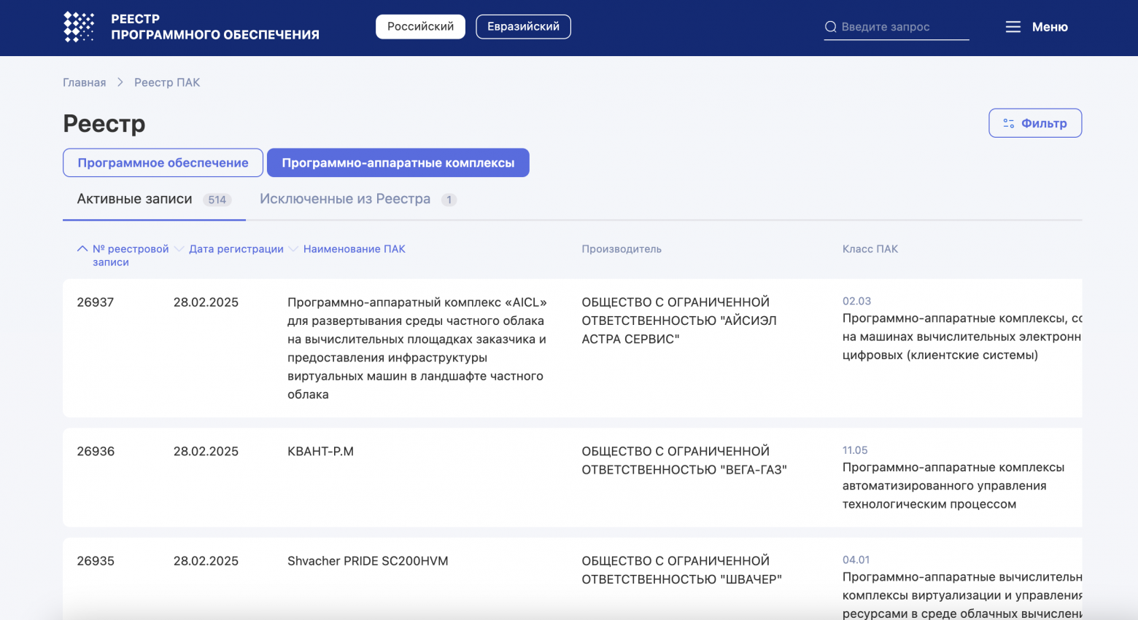Click manufacturer ВЕГА-ГАЗ
1138x620 pixels.
tap(684, 460)
